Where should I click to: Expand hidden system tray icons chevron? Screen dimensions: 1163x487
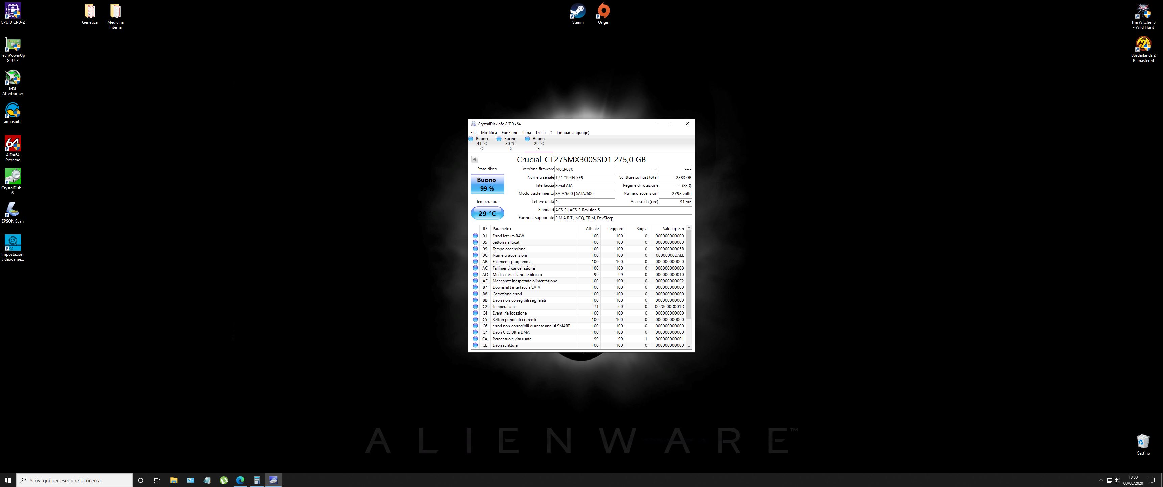click(1101, 480)
